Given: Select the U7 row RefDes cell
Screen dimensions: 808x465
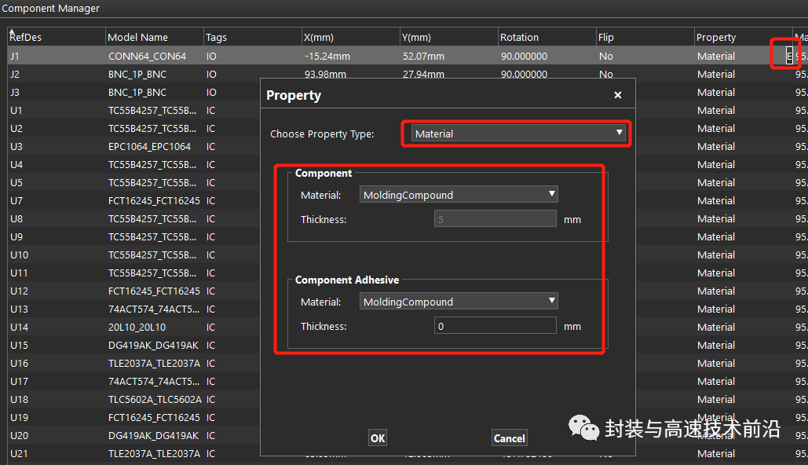Looking at the screenshot, I should (57, 200).
